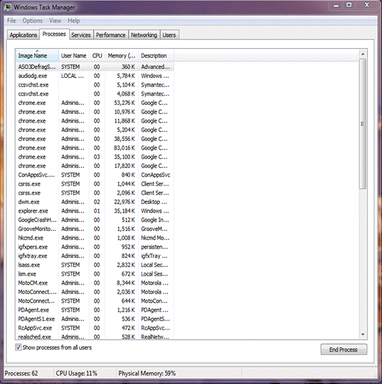Click the process list scrollbar thumb
Screen dimensions: 382x384
363,124
